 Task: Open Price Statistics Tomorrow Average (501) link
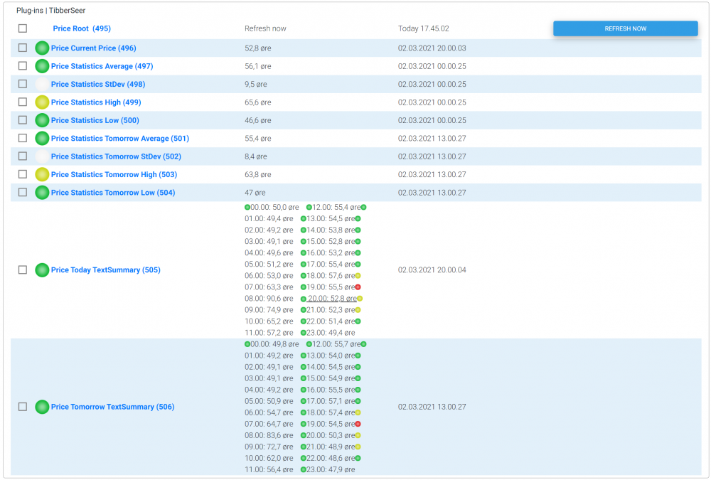coord(119,139)
